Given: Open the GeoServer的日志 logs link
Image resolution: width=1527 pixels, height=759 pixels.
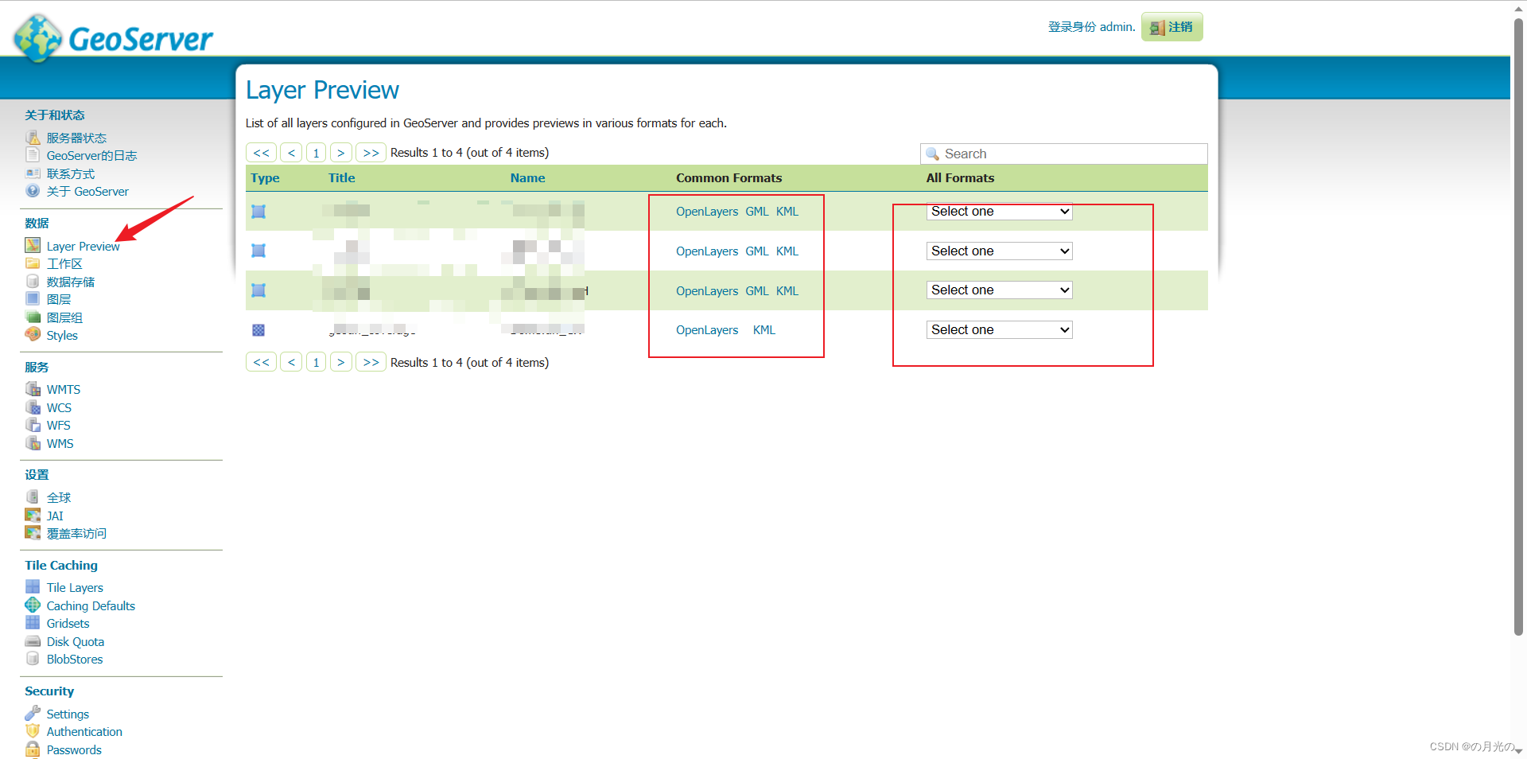Looking at the screenshot, I should [x=91, y=156].
